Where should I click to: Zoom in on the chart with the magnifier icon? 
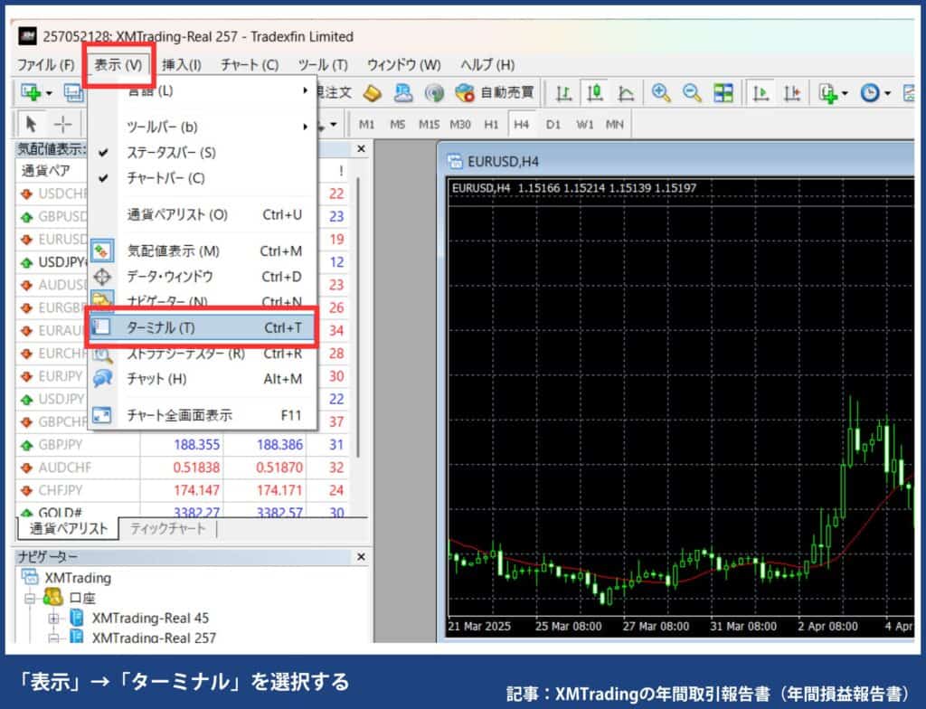pyautogui.click(x=659, y=92)
